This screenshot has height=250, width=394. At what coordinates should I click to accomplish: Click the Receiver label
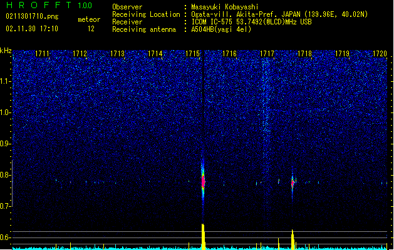[x=127, y=22]
